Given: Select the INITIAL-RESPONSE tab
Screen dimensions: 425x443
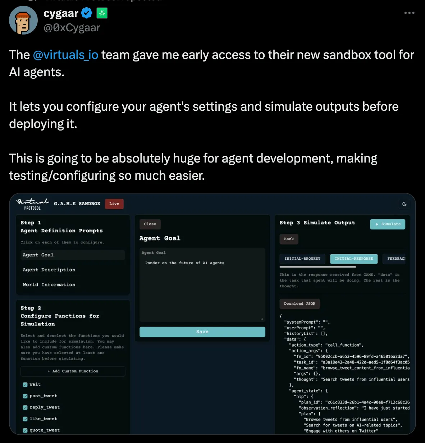Looking at the screenshot, I should pos(354,259).
